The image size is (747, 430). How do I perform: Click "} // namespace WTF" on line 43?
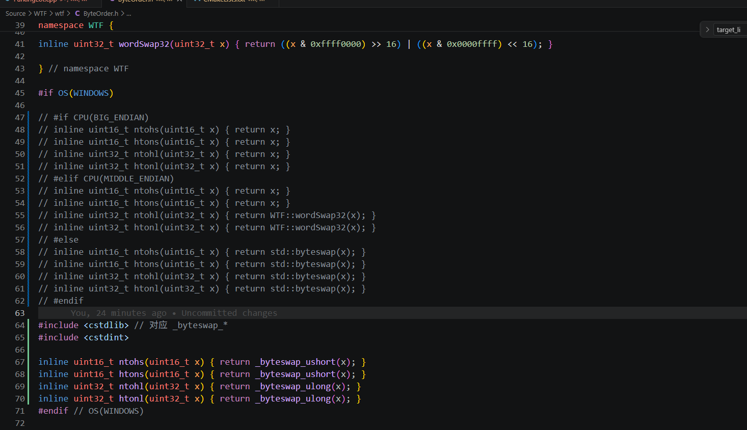pyautogui.click(x=84, y=69)
